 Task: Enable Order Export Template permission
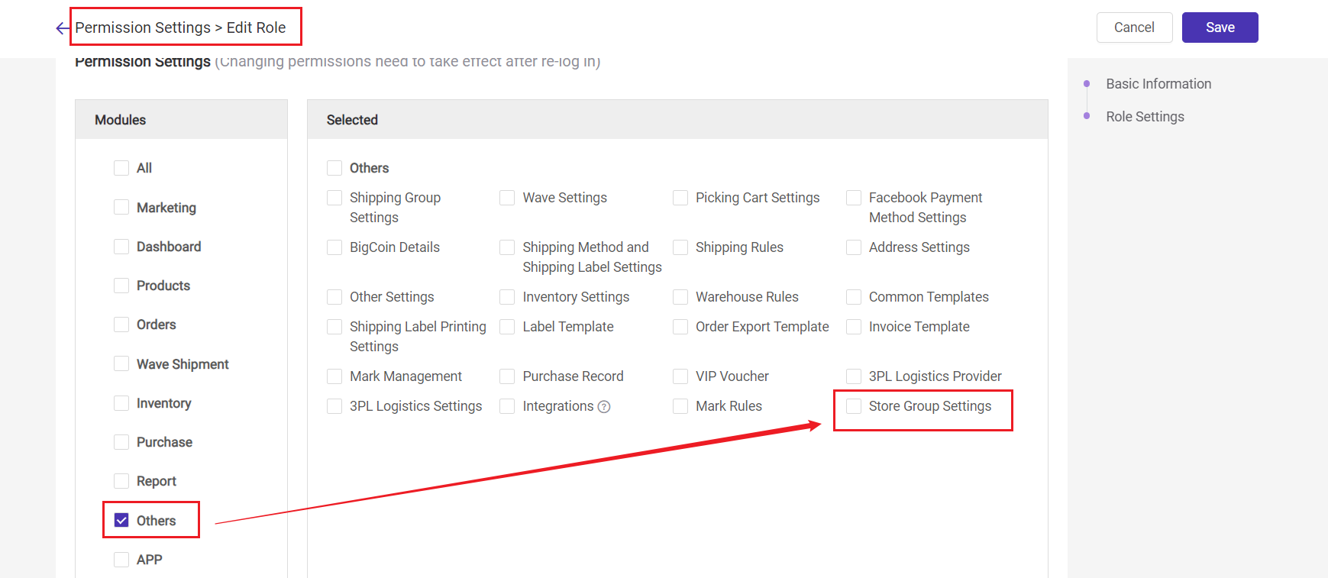pos(680,327)
